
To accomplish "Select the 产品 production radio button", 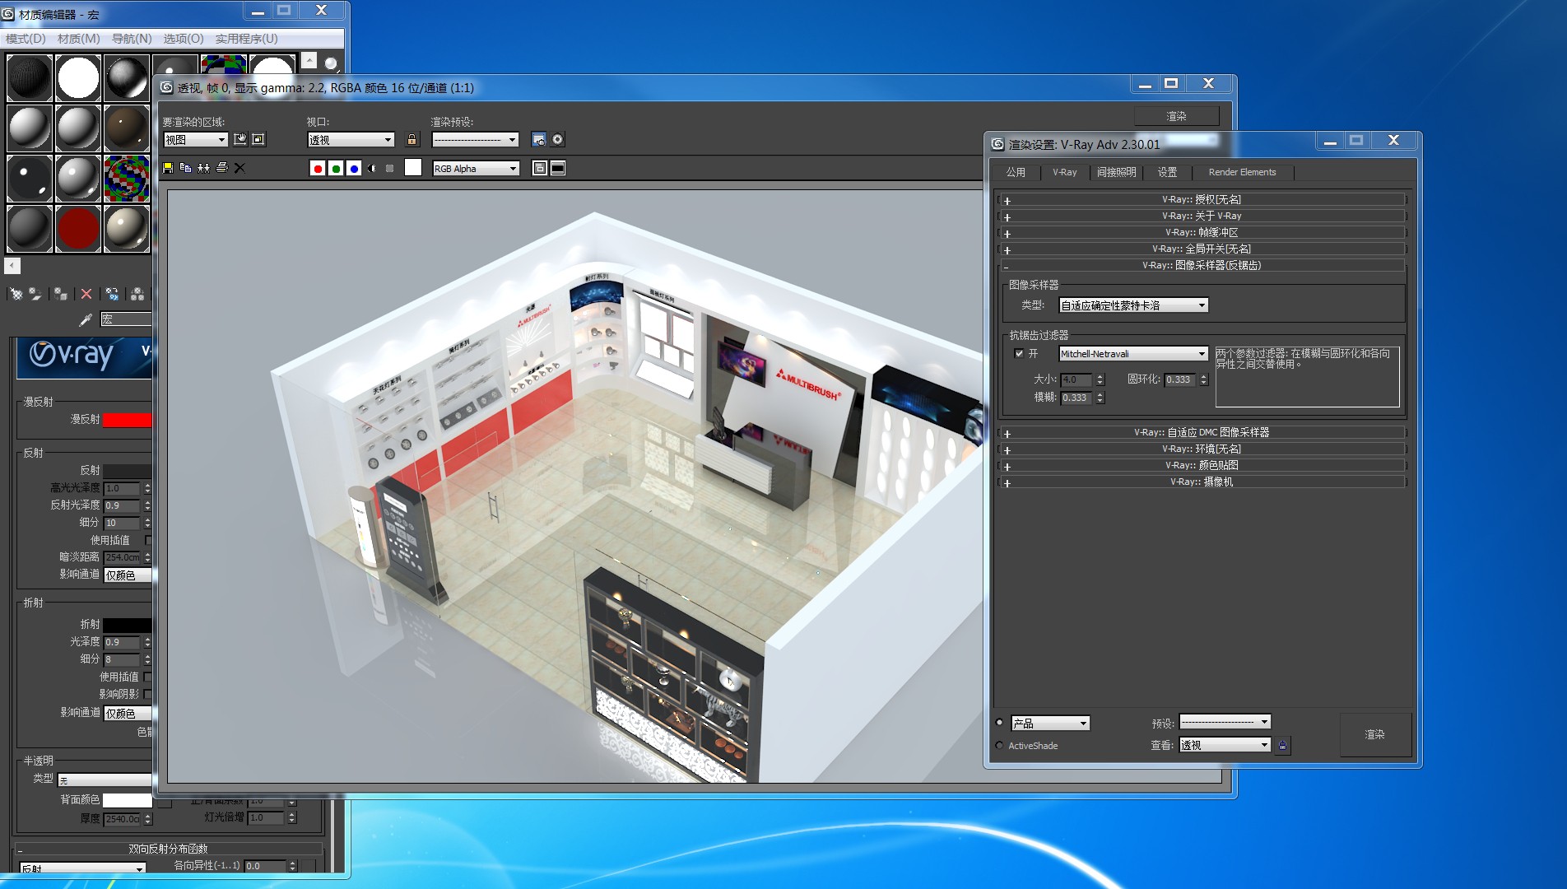I will tap(1000, 723).
